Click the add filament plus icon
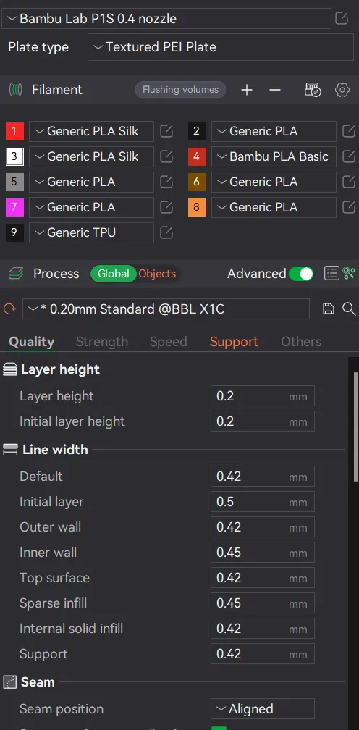 pyautogui.click(x=247, y=90)
